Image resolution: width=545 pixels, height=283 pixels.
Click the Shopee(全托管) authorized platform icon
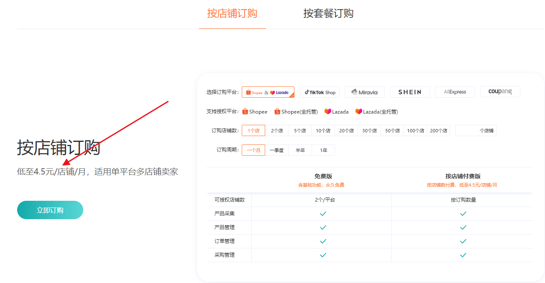click(x=277, y=111)
